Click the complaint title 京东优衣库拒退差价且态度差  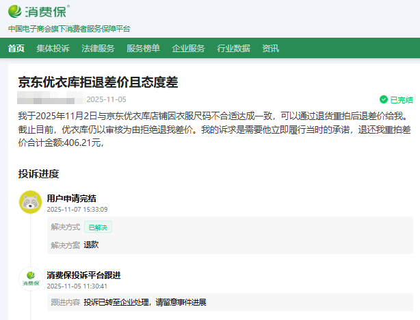[x=98, y=82]
